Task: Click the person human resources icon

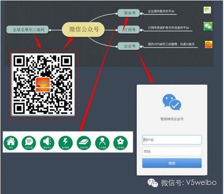Action: (102, 143)
